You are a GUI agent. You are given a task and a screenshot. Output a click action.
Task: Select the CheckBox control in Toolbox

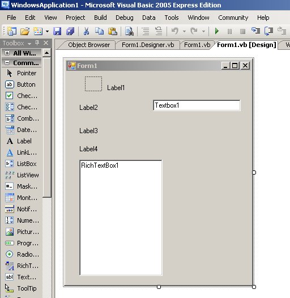point(22,96)
